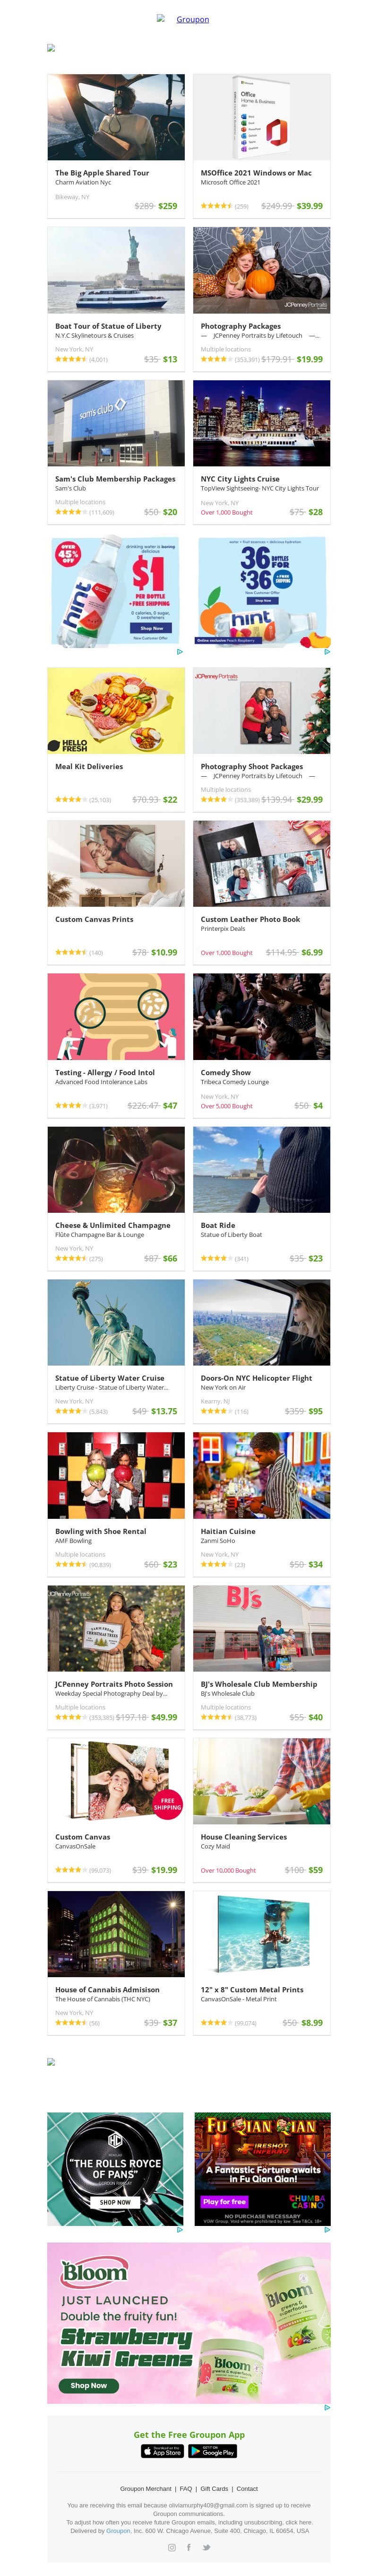
Task: Click the AdChoices icon under hint $1 ad
Action: tap(180, 652)
